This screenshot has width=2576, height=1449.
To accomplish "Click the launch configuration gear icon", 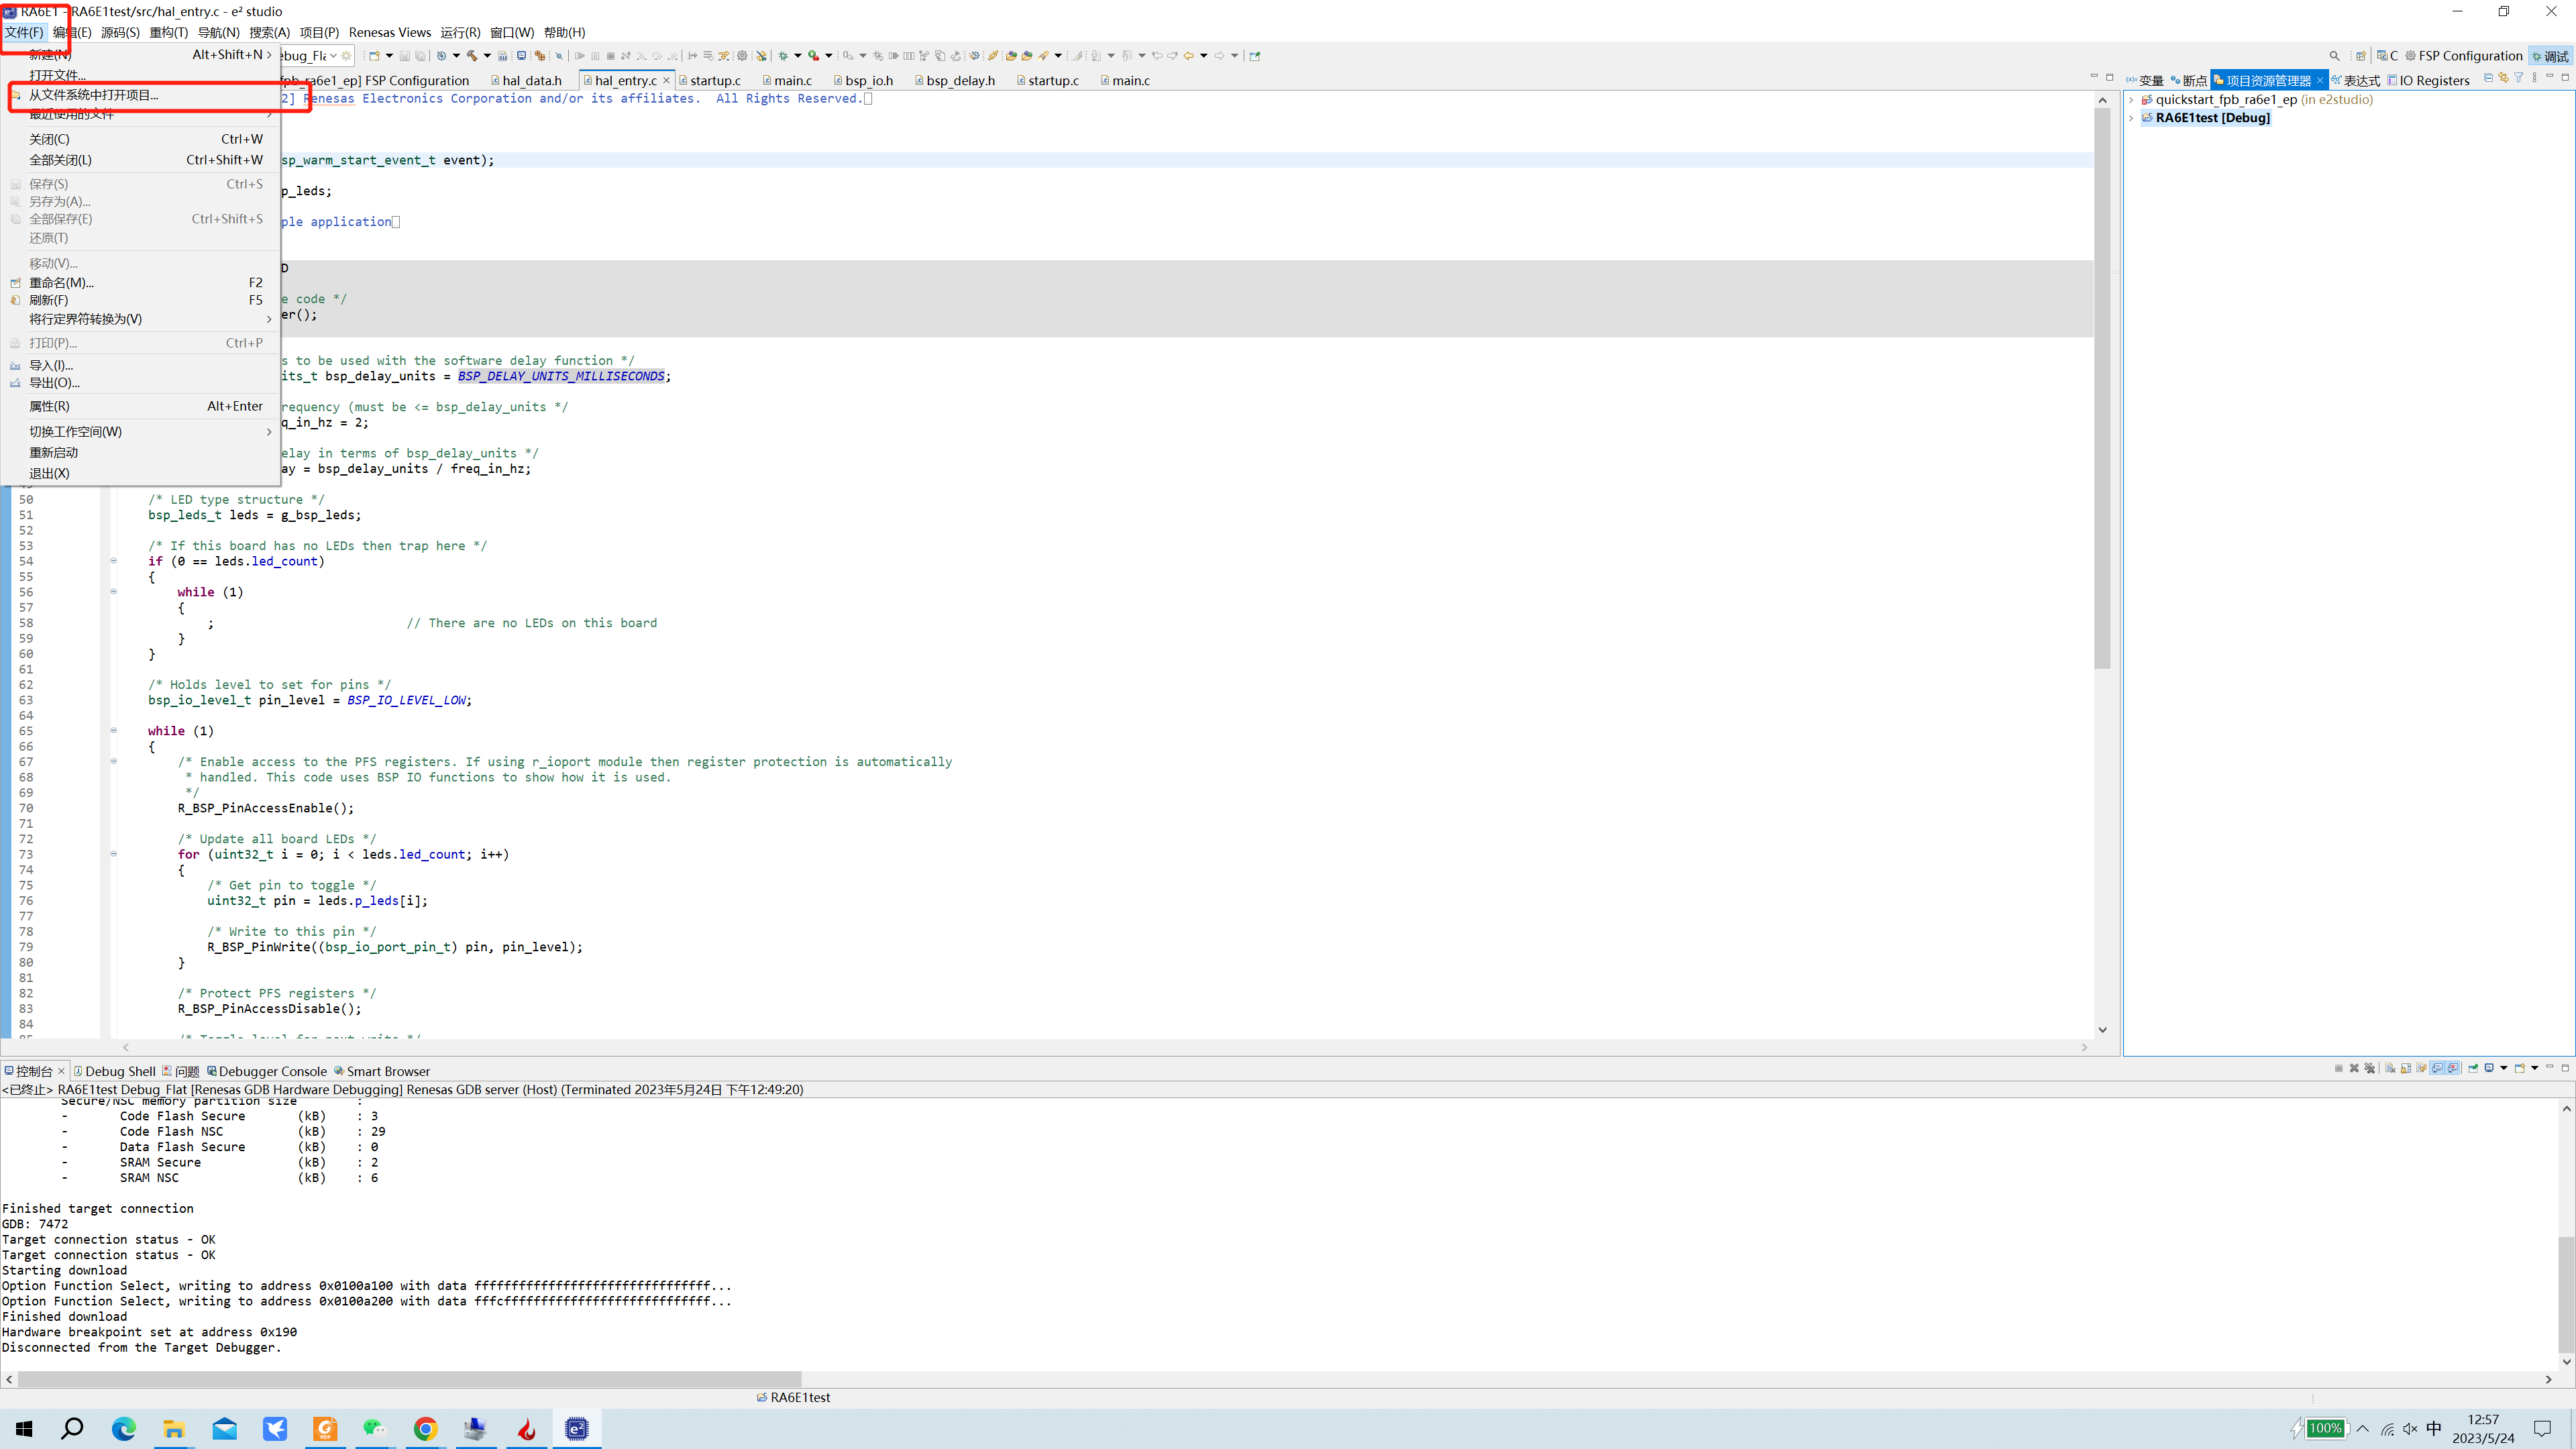I will point(347,56).
